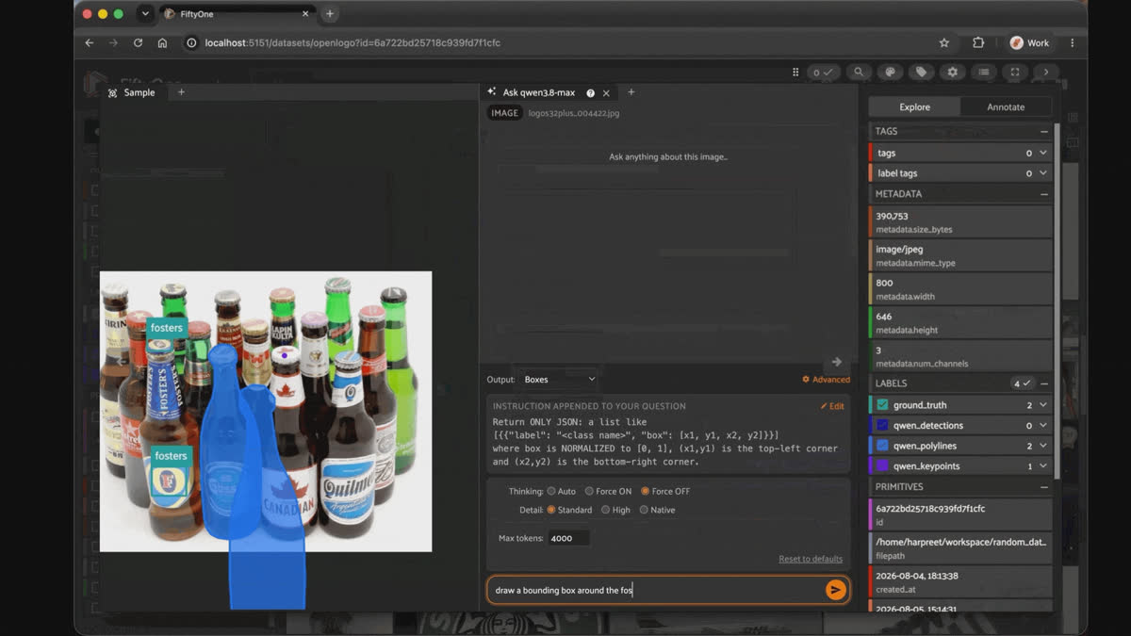
Task: Click the tag sample icon
Action: click(x=921, y=72)
